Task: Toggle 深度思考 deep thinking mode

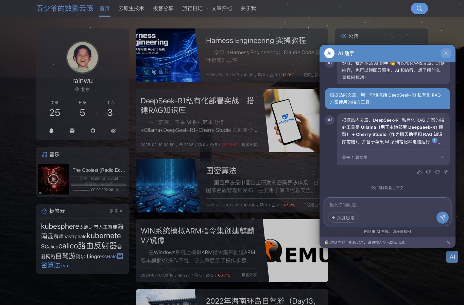Action: tap(343, 218)
